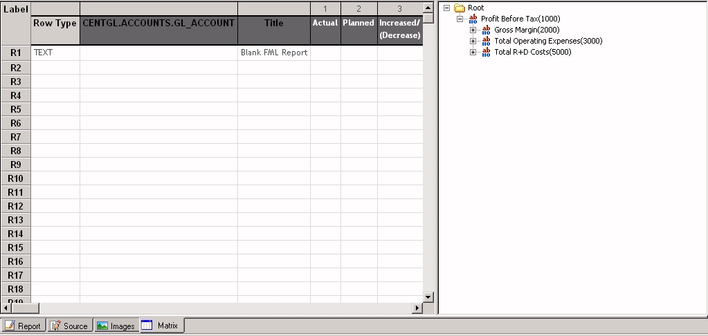The height and width of the screenshot is (336, 708).
Task: Select row header R10
Action: pos(15,178)
